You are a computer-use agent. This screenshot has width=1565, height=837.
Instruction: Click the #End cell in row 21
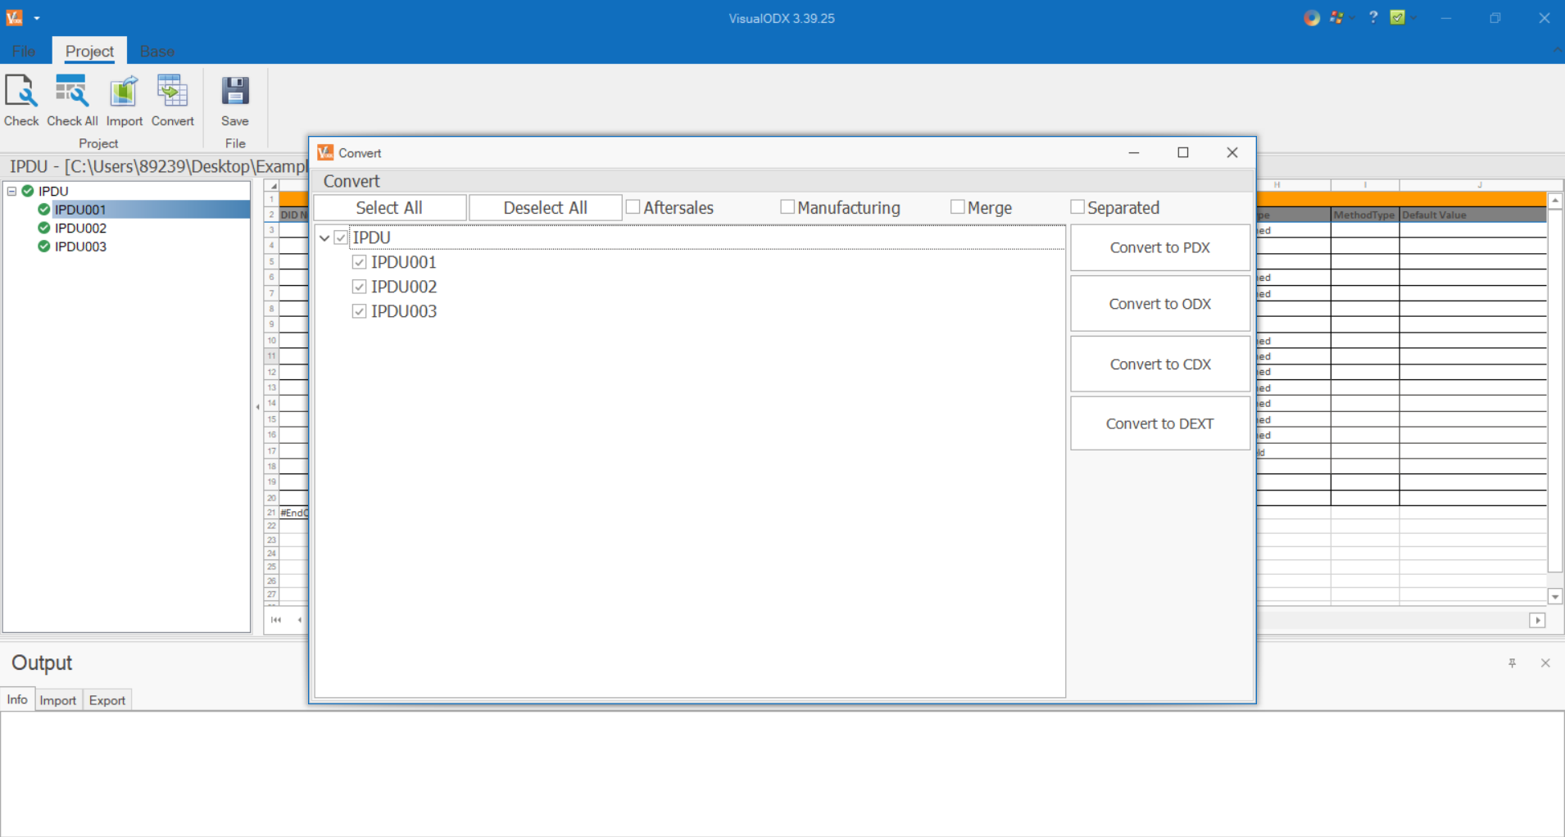[294, 513]
